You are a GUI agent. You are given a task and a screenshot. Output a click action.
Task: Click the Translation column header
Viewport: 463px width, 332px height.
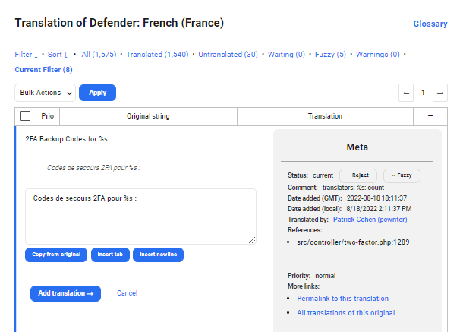click(x=325, y=116)
